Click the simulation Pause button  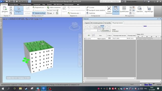[x=99, y=27]
